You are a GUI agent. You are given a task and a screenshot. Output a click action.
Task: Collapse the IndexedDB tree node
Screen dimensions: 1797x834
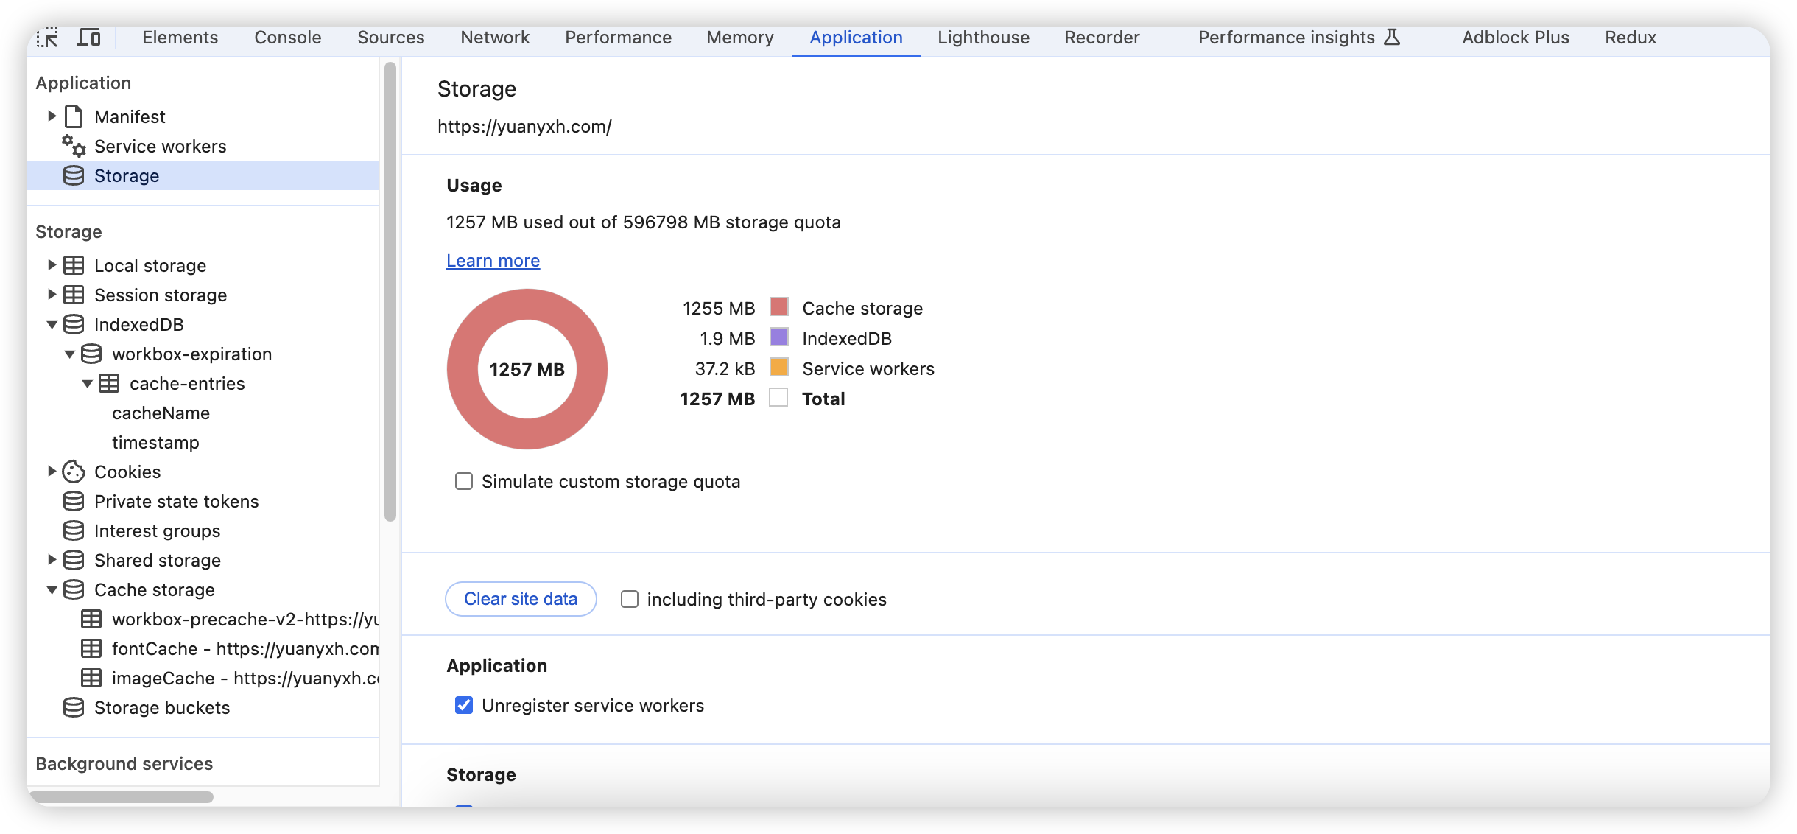point(52,324)
